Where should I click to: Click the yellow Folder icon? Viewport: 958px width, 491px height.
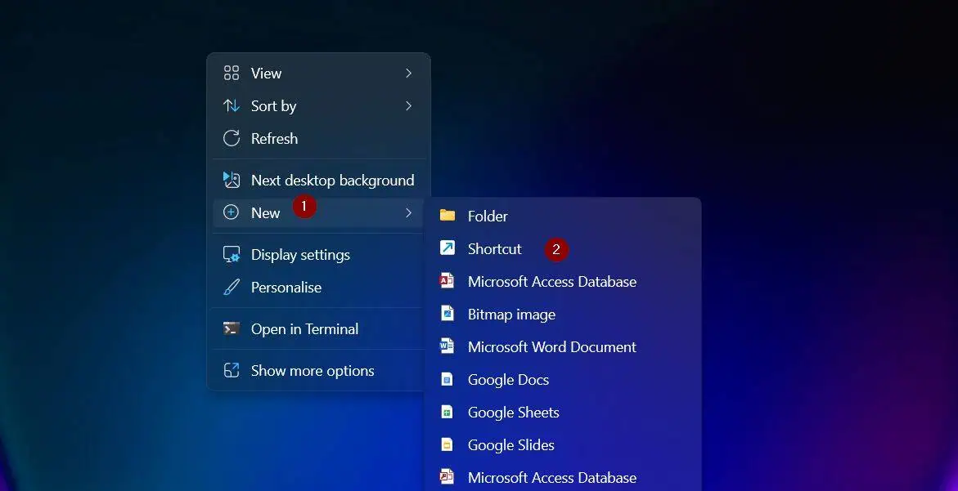[x=448, y=216]
